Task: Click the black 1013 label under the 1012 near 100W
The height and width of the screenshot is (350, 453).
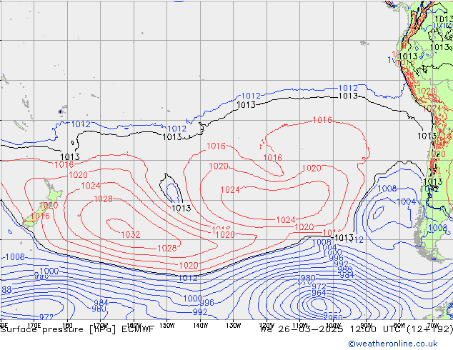Action: (x=348, y=96)
